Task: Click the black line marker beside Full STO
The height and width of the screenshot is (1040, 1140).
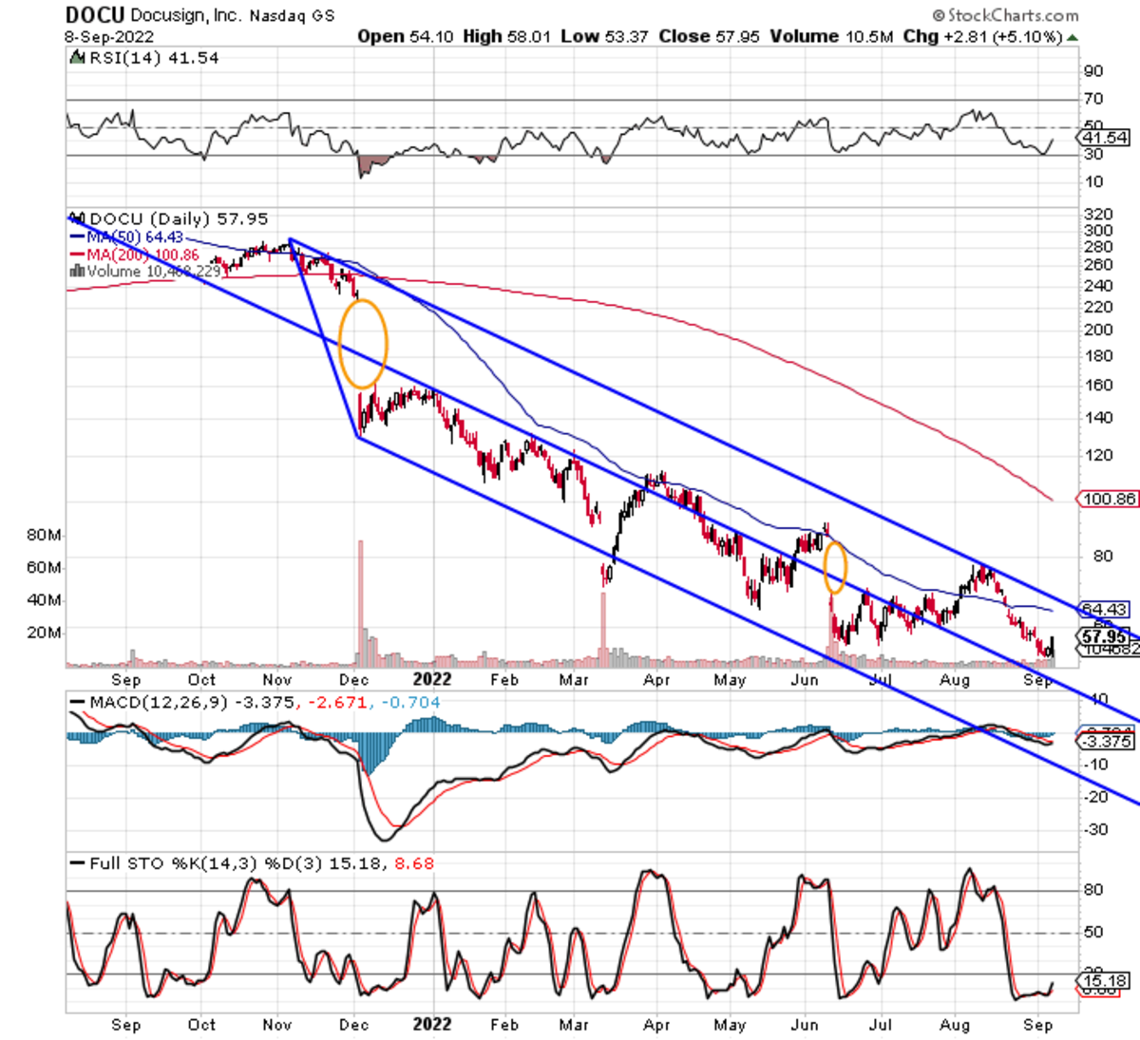Action: pos(77,863)
